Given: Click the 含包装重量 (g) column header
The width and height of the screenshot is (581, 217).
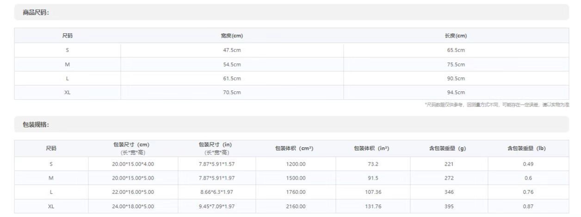Looking at the screenshot, I should [449, 148].
